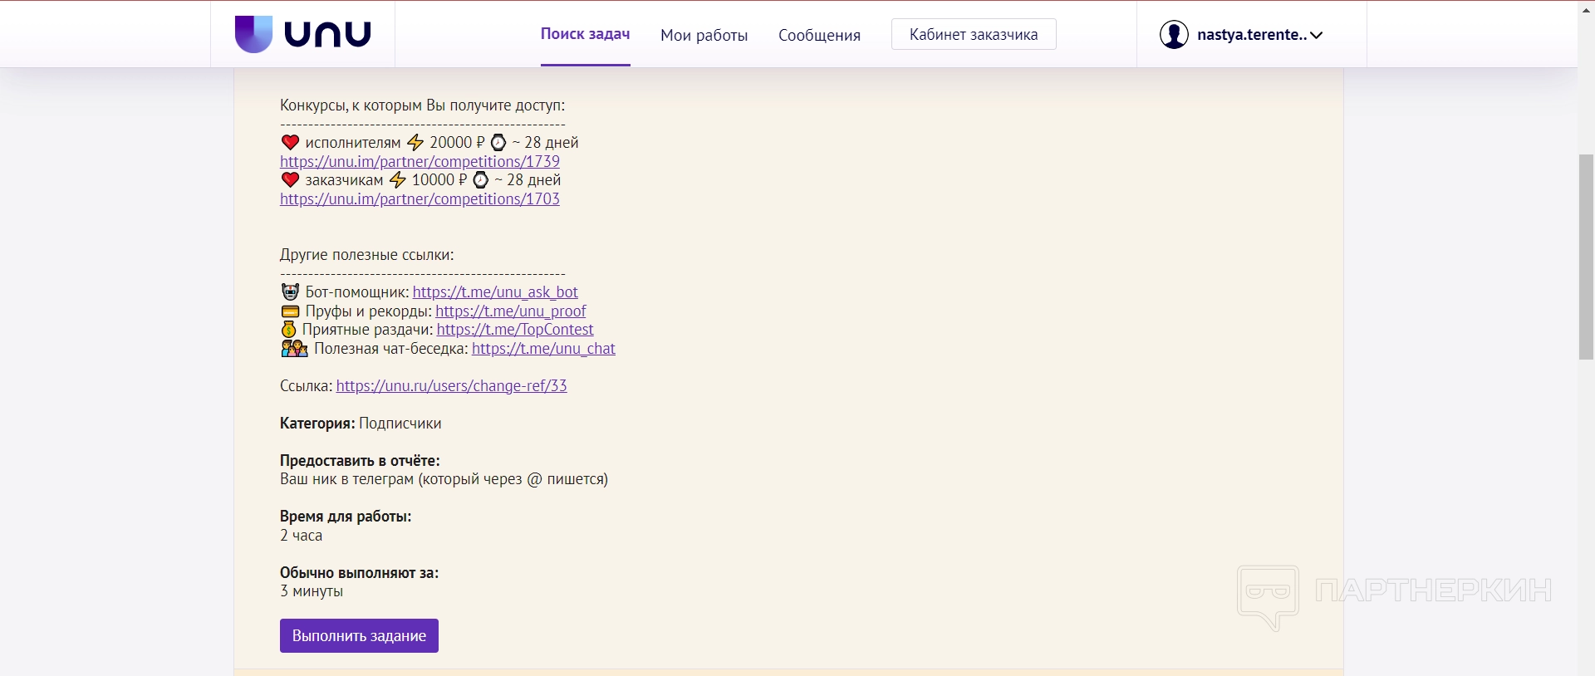This screenshot has height=676, width=1595.
Task: Click the medal emoji beside Приятные раздачи
Action: tap(288, 329)
